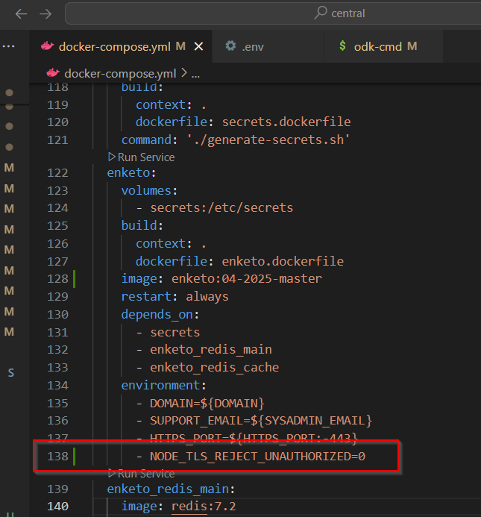Click the enketo_redis_main dependency on line 132
The height and width of the screenshot is (517, 481).
coord(211,349)
